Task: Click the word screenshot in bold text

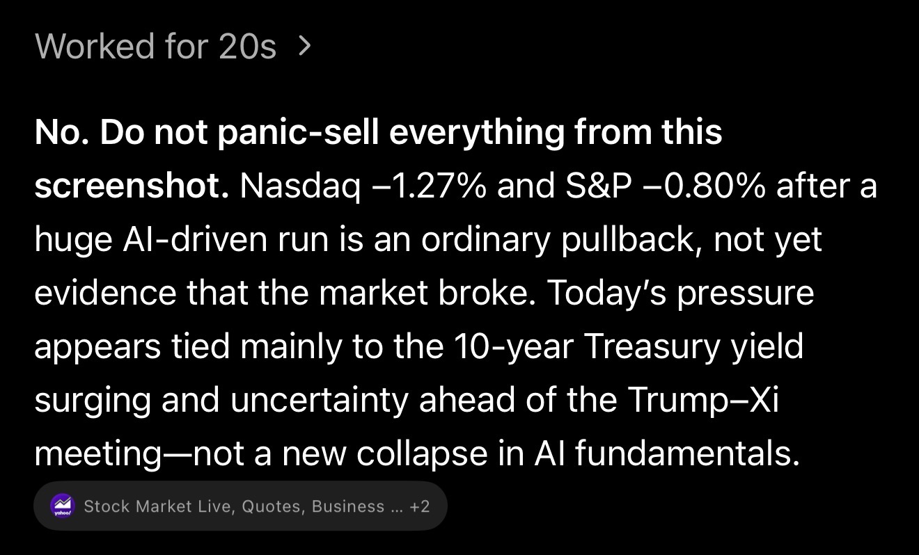Action: [x=132, y=186]
